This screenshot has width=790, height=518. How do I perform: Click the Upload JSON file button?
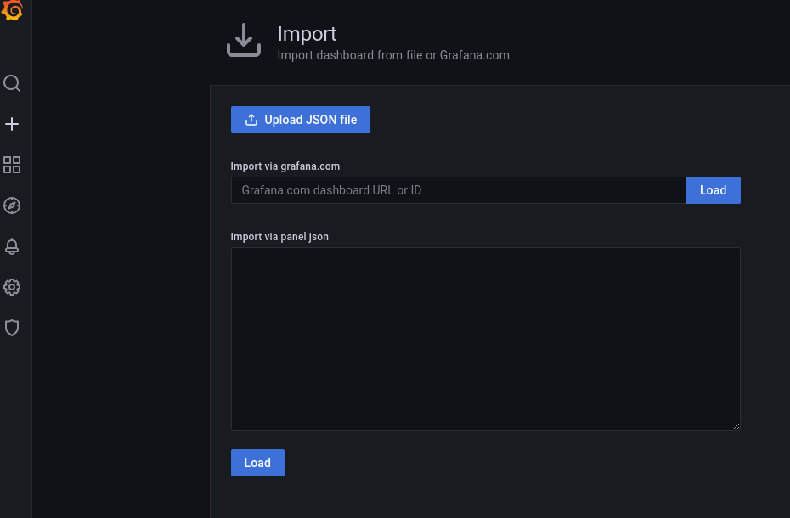coord(300,120)
